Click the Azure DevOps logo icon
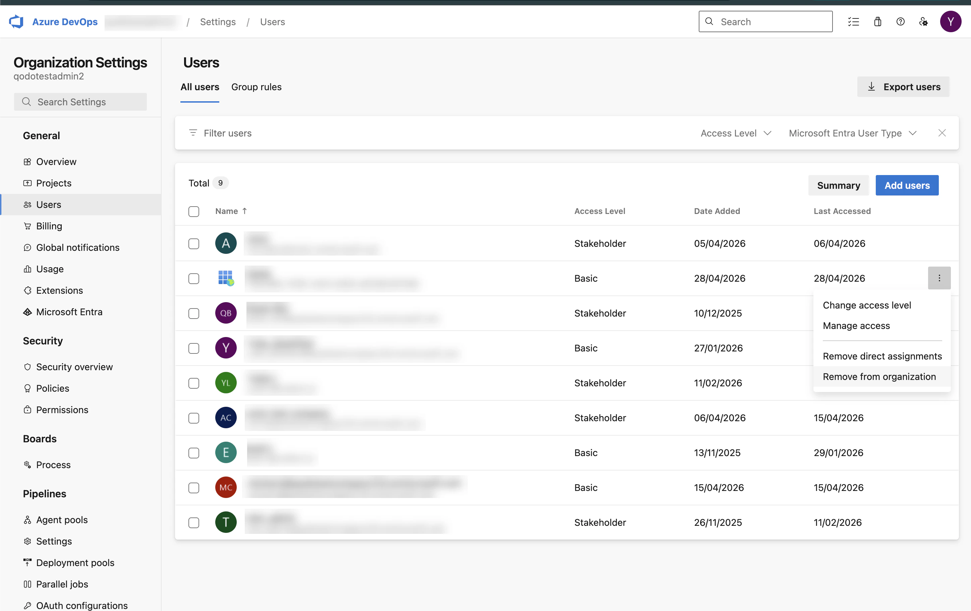Image resolution: width=971 pixels, height=611 pixels. 16,21
